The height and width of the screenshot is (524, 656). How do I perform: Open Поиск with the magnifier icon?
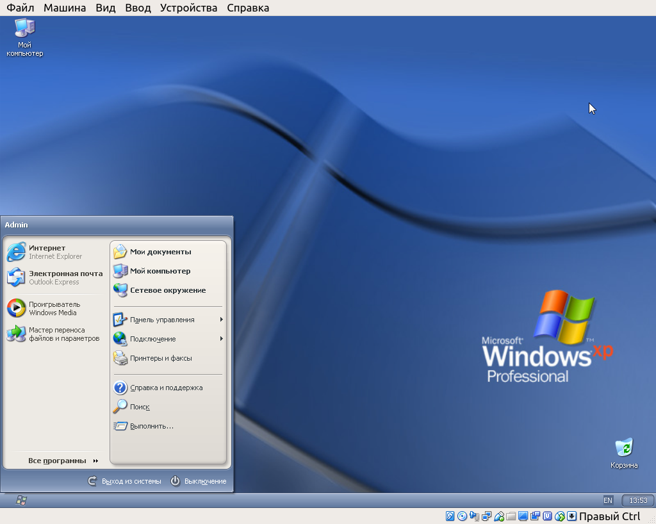pyautogui.click(x=167, y=407)
